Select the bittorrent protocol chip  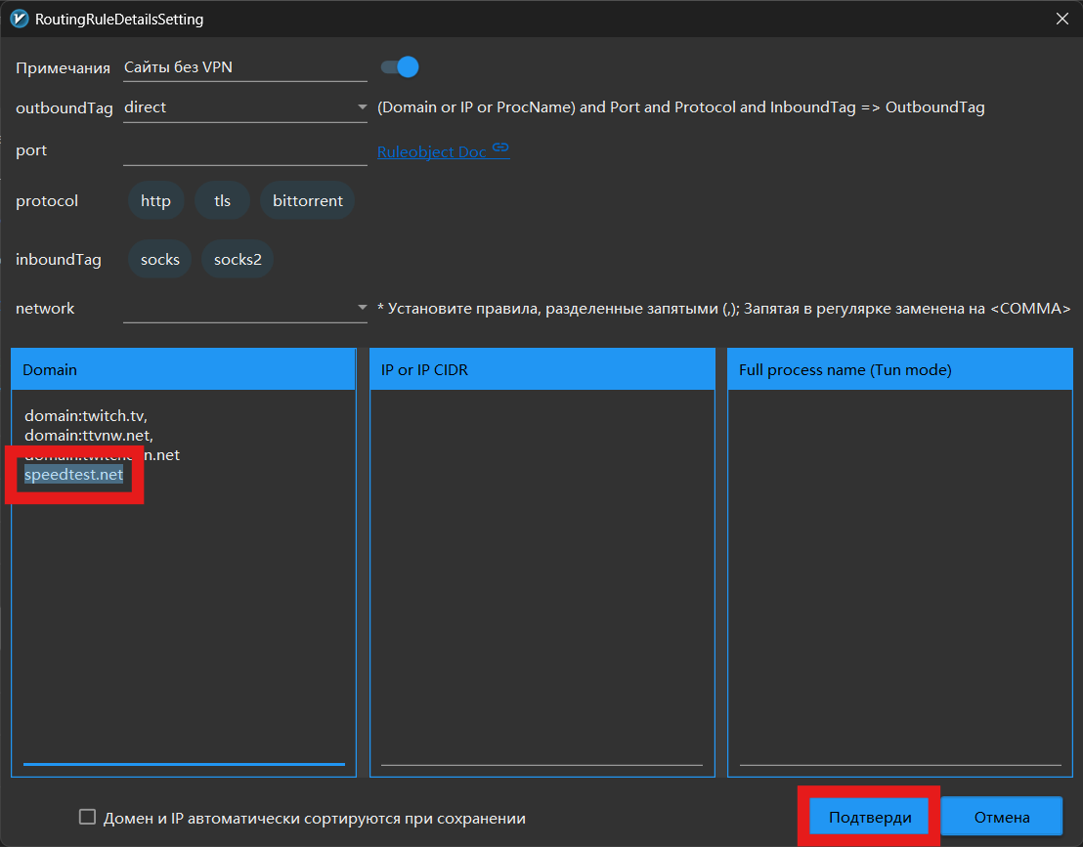307,201
